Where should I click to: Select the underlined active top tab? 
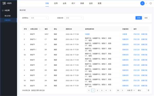click(47, 3)
